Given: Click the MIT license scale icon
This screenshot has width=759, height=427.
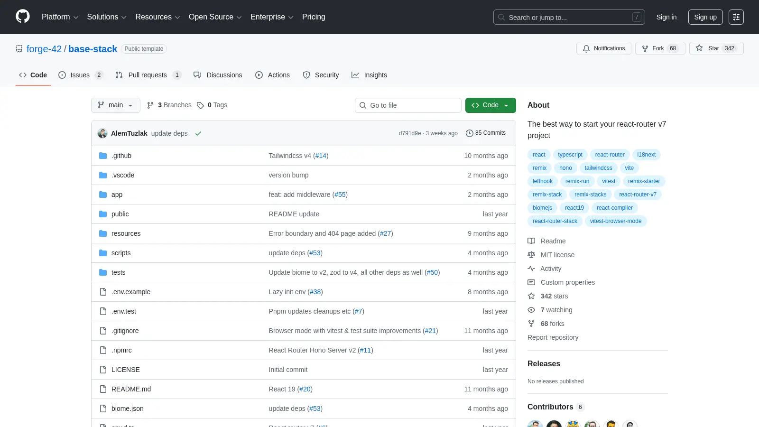Looking at the screenshot, I should tap(531, 255).
